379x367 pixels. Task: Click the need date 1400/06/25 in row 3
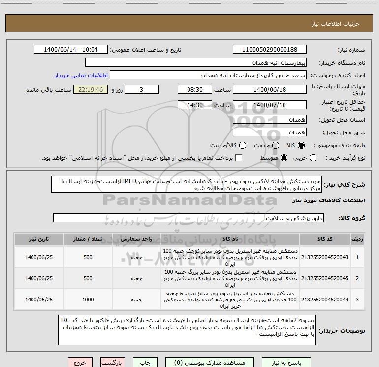click(39, 300)
